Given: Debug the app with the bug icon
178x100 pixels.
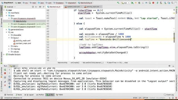Looking at the screenshot, I should 139,3.
